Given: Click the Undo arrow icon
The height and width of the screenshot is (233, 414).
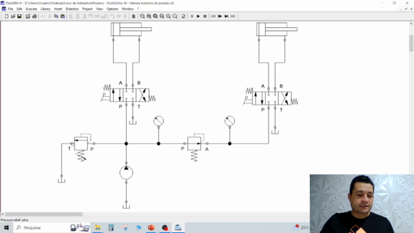Looking at the screenshot, I should 43,16.
